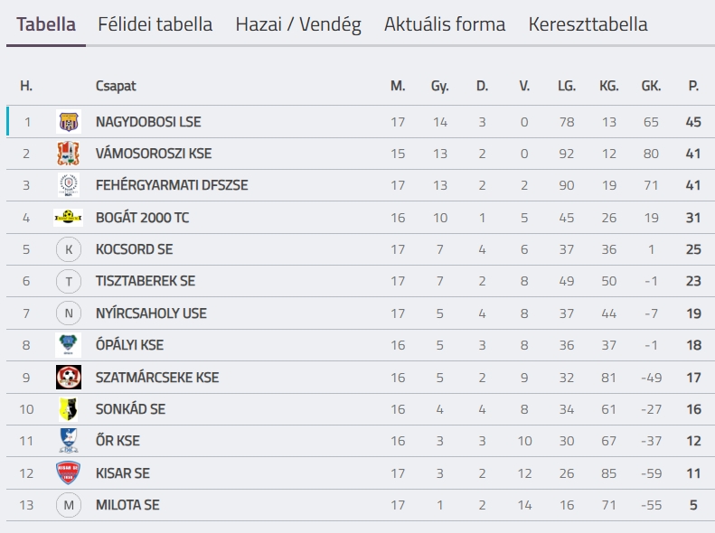Open the Tisztaberek SE team link
Screen dimensions: 715x533
(x=146, y=281)
